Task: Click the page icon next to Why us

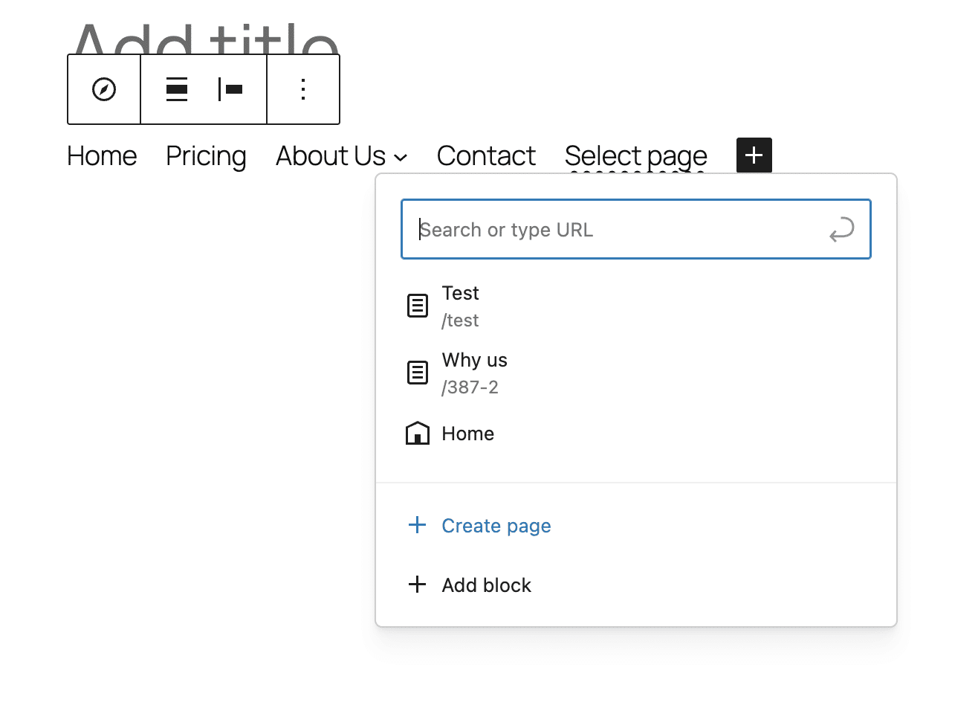Action: 418,372
